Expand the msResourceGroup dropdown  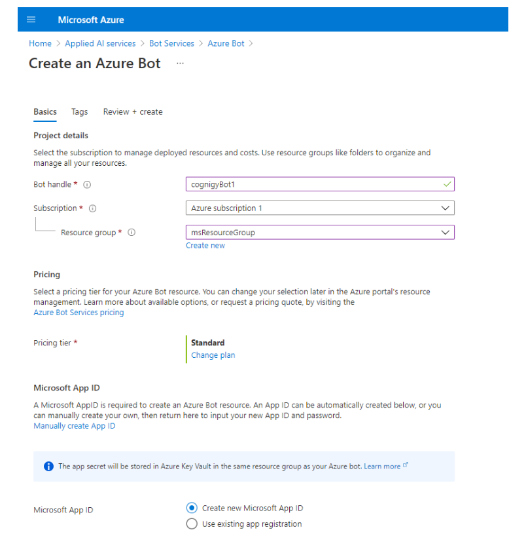click(320, 233)
